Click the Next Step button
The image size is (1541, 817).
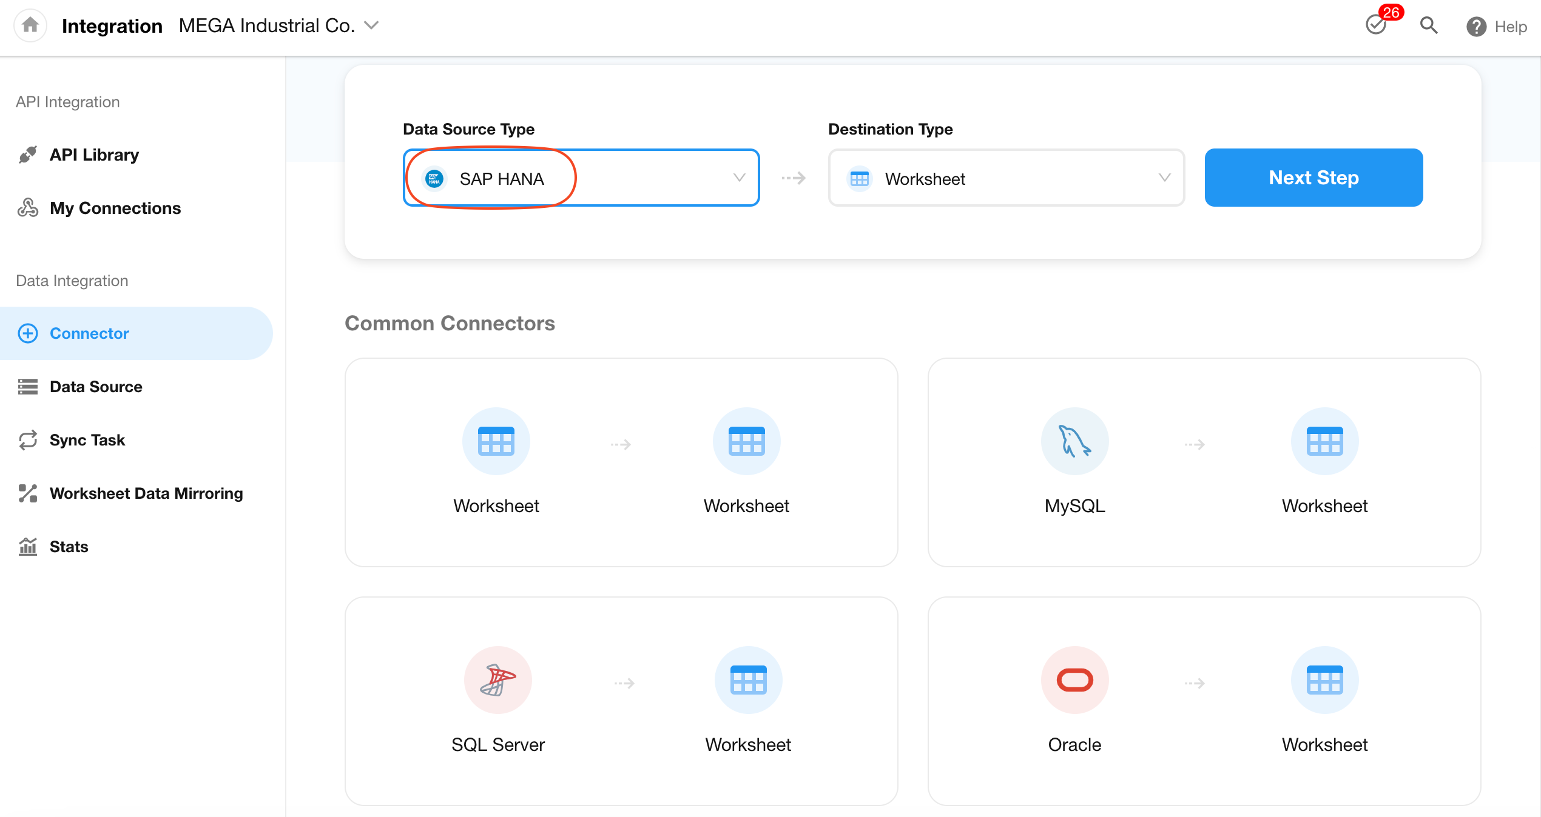coord(1313,178)
